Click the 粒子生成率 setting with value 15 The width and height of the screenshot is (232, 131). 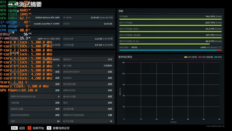click(88, 121)
